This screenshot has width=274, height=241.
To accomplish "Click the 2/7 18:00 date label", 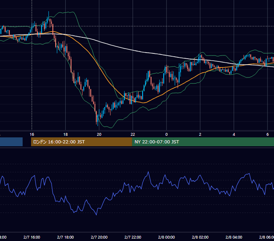I will point(66,237).
